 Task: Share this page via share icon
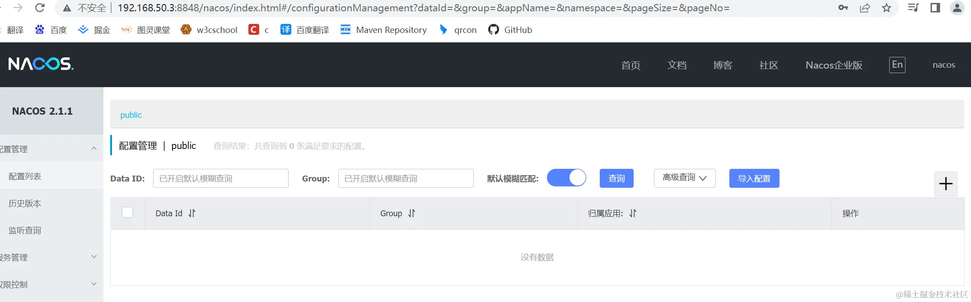[x=865, y=8]
